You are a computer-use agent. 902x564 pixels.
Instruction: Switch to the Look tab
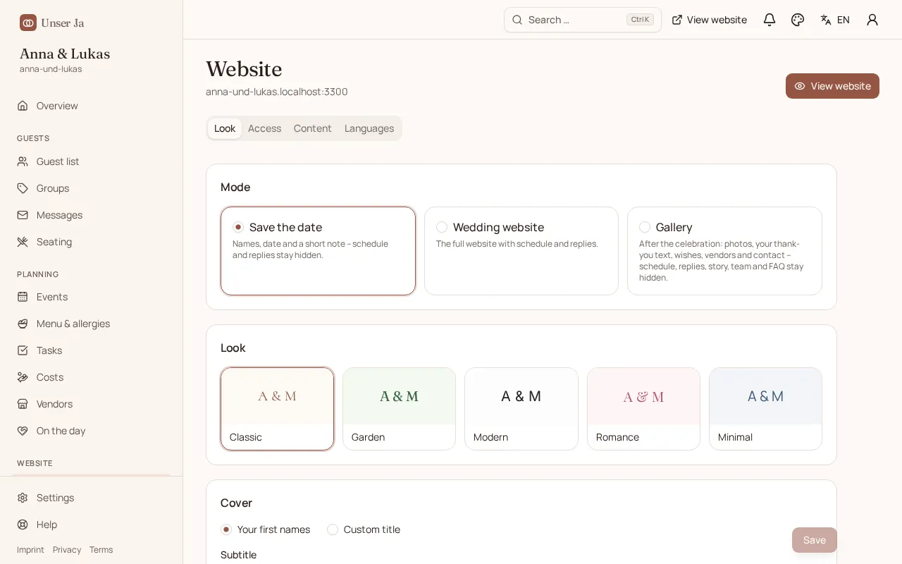point(225,128)
